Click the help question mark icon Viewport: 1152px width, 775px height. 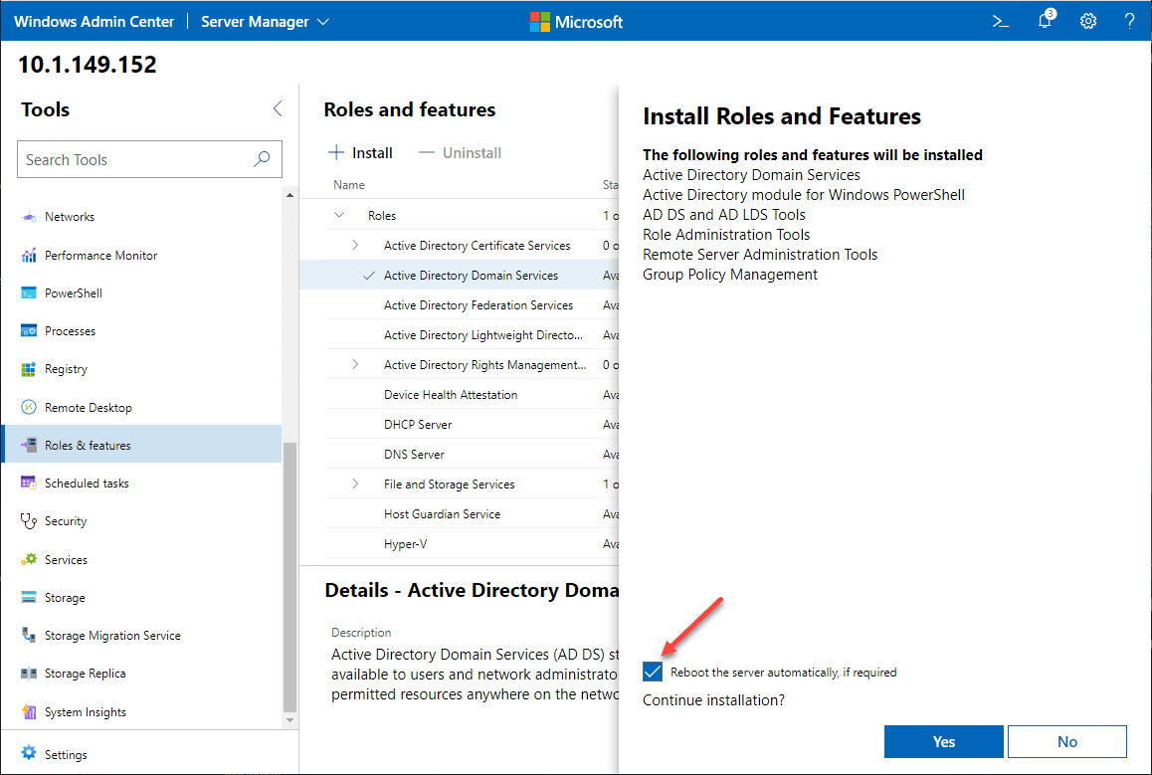[1130, 21]
